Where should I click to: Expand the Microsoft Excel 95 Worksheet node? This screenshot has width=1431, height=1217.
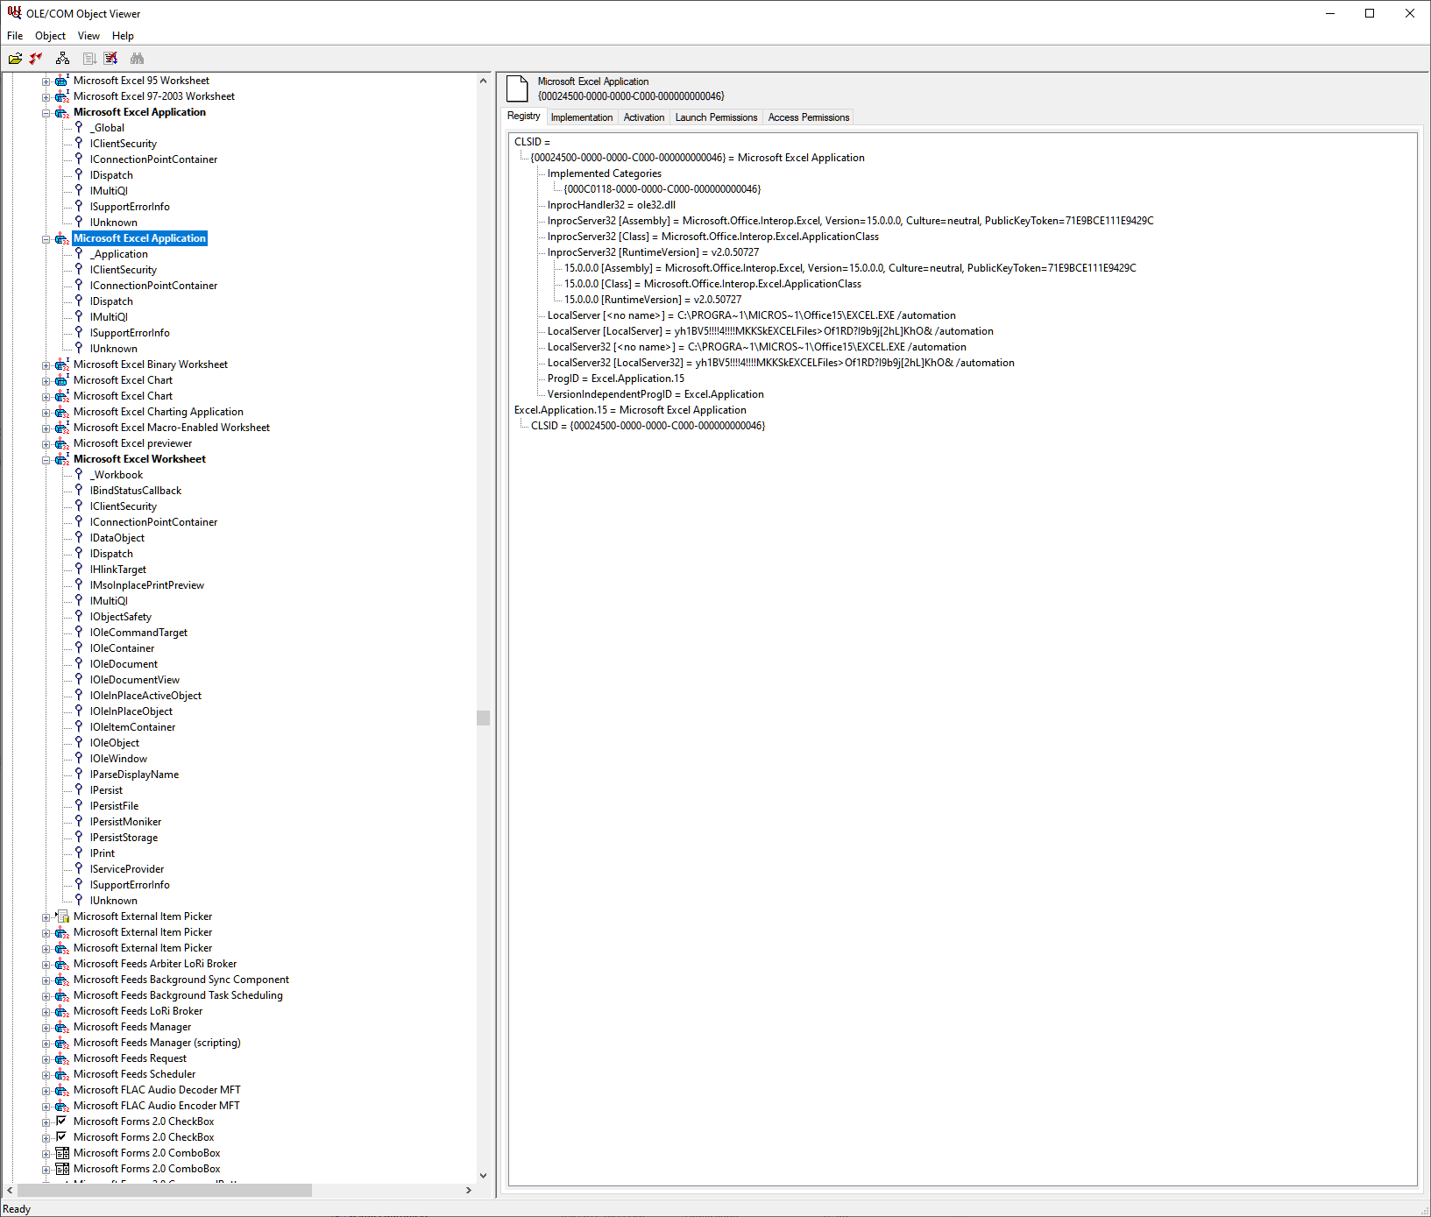click(x=46, y=81)
